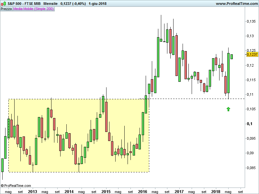
Task: Click the green up-arrow marker on chart
Action: (x=228, y=109)
